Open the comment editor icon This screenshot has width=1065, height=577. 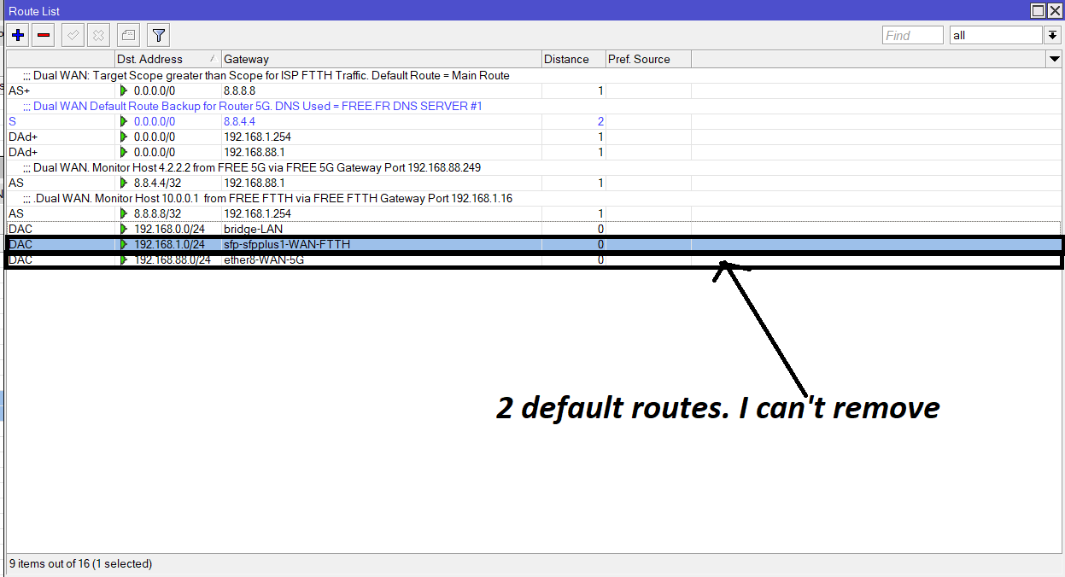127,35
